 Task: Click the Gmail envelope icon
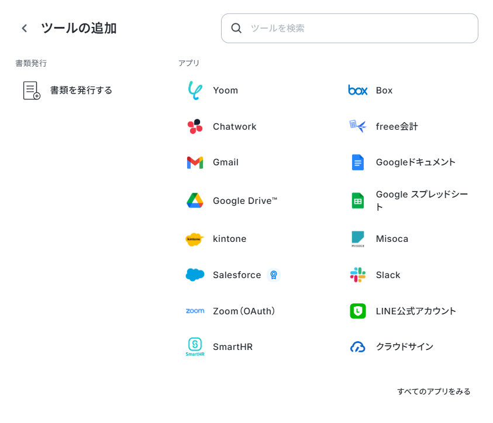195,162
